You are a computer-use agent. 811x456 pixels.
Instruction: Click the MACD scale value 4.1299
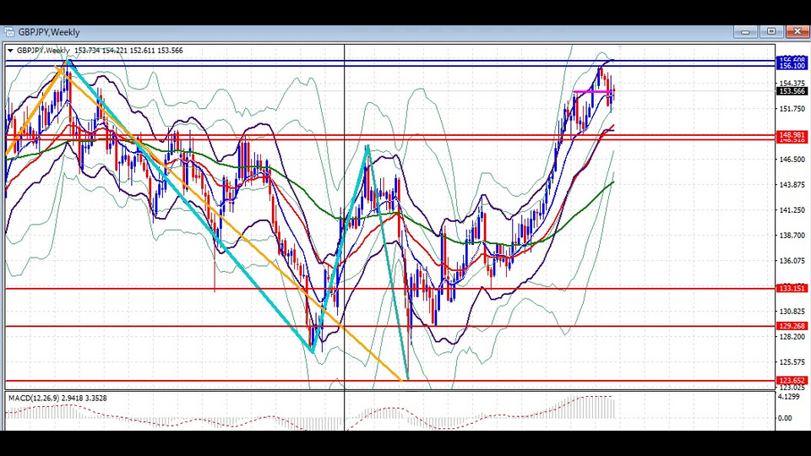point(789,397)
